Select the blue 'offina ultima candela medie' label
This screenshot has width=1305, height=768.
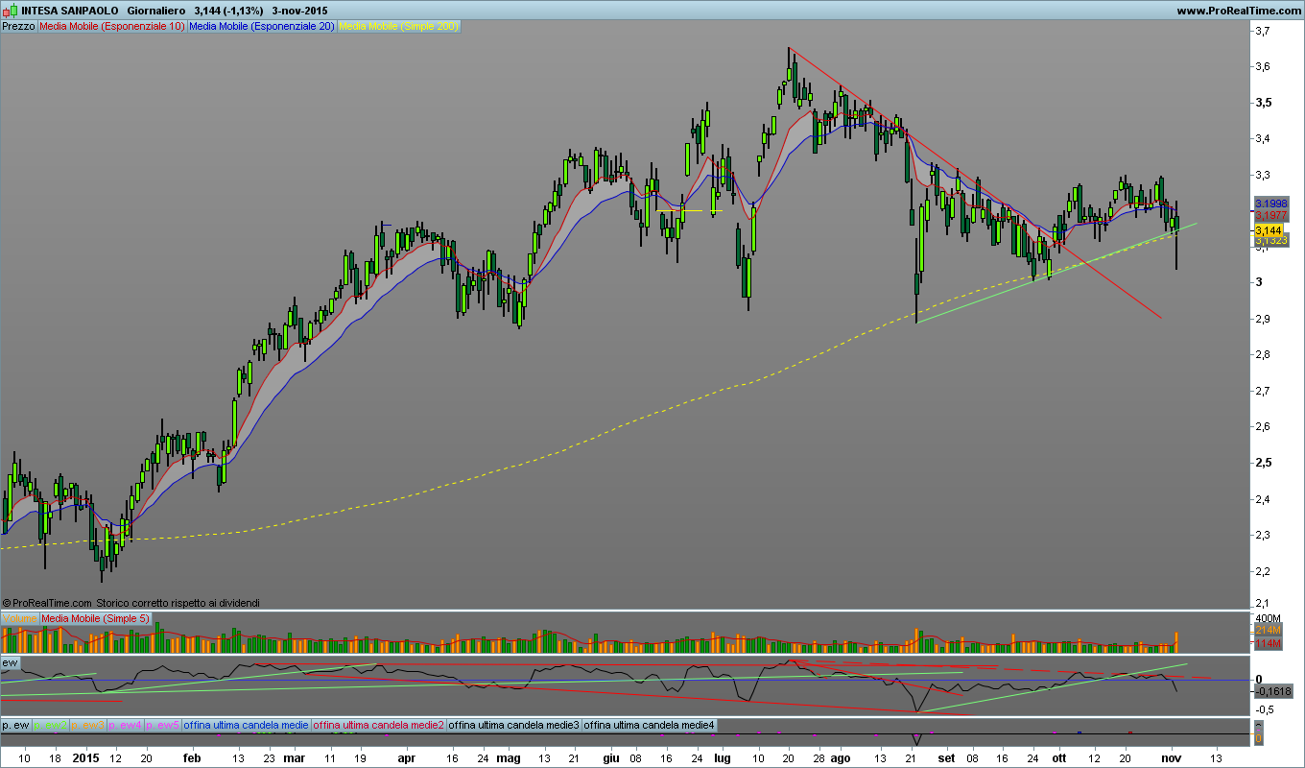point(247,726)
